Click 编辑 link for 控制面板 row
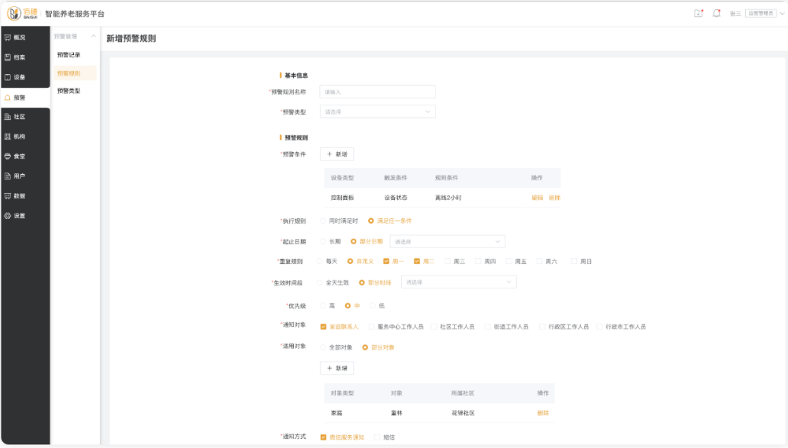788x448 pixels. [x=537, y=198]
